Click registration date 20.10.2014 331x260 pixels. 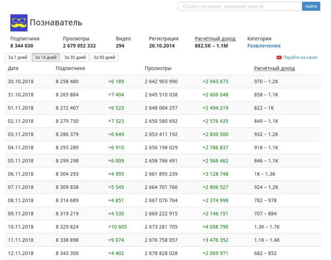pos(162,46)
